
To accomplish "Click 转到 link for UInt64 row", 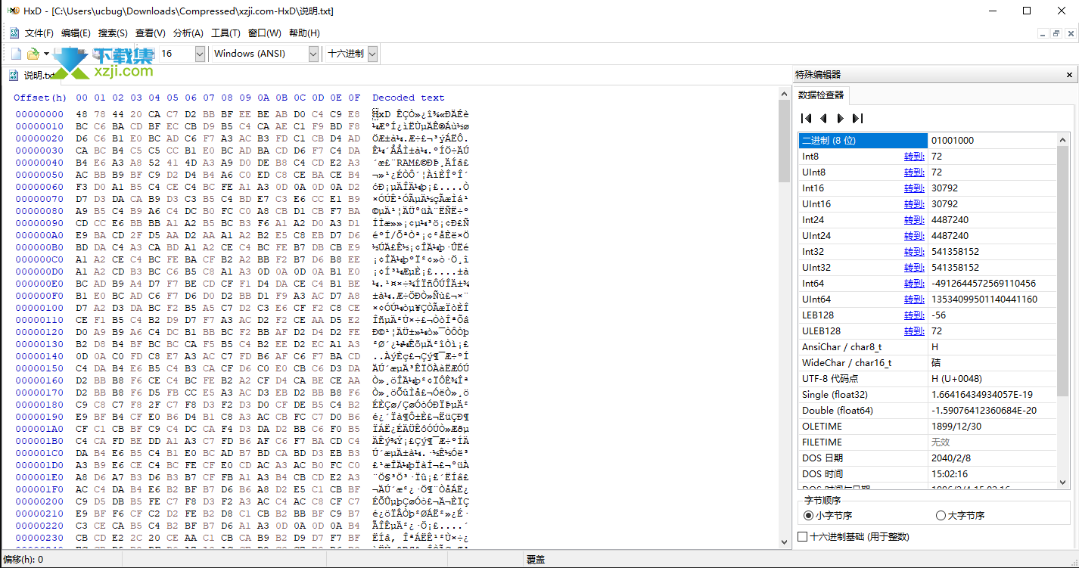I will tap(914, 300).
